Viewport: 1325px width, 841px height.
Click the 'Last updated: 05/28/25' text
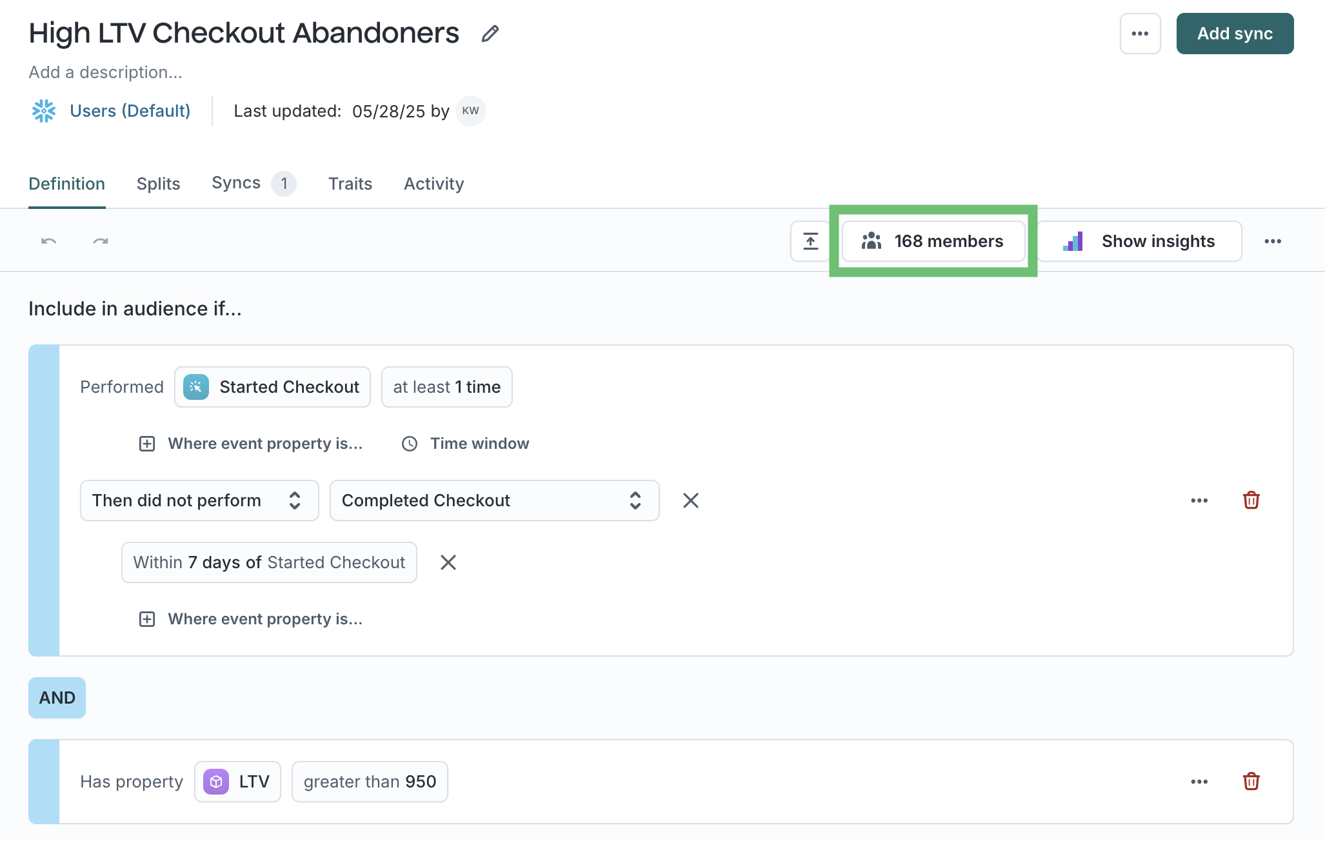coord(329,112)
